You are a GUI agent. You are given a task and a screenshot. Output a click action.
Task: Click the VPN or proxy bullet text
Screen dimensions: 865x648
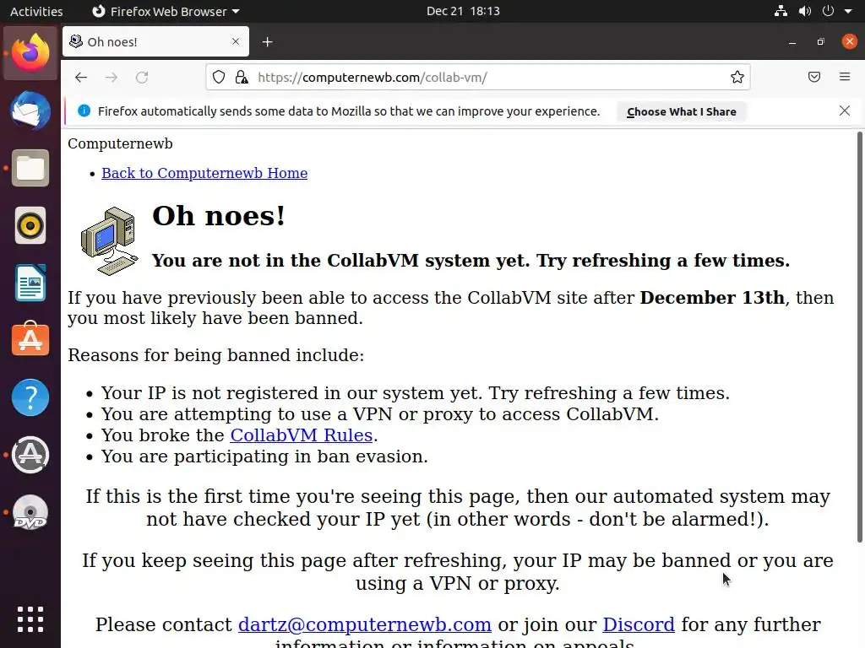(x=380, y=414)
